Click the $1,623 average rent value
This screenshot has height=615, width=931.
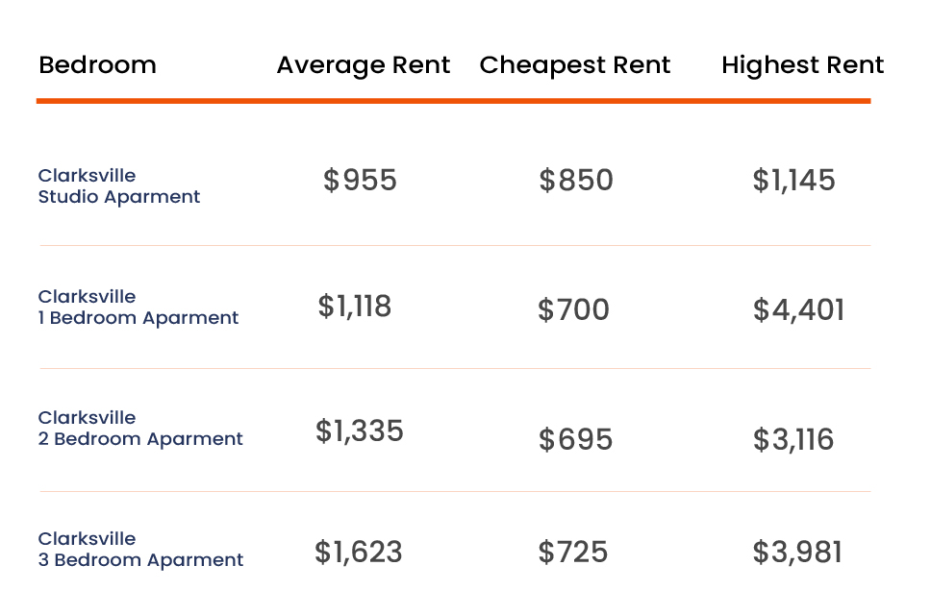[x=359, y=552]
